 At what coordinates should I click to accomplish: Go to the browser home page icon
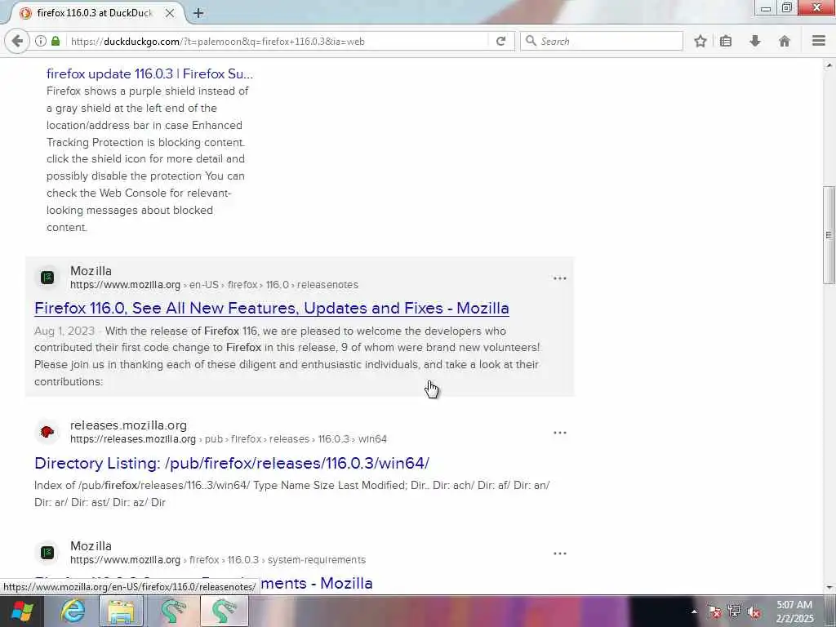785,41
